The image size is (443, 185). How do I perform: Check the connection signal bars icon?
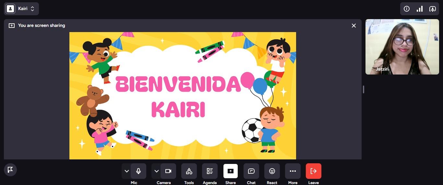(420, 9)
